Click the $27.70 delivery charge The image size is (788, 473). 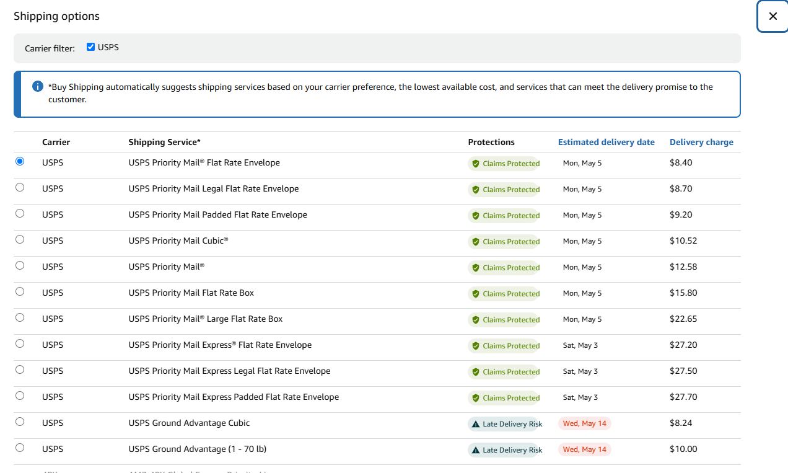click(x=683, y=397)
